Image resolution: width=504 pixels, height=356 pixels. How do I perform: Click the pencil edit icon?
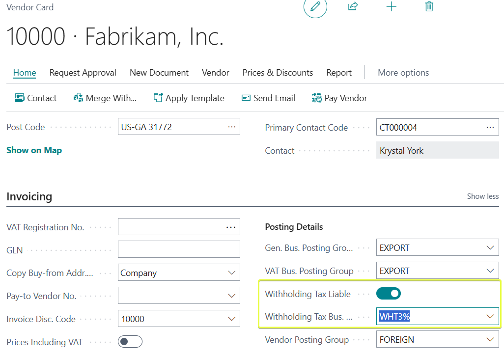(315, 7)
